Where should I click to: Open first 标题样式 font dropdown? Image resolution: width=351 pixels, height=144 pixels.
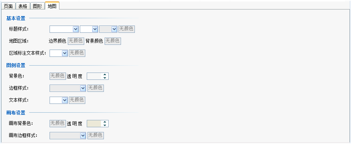pos(64,29)
